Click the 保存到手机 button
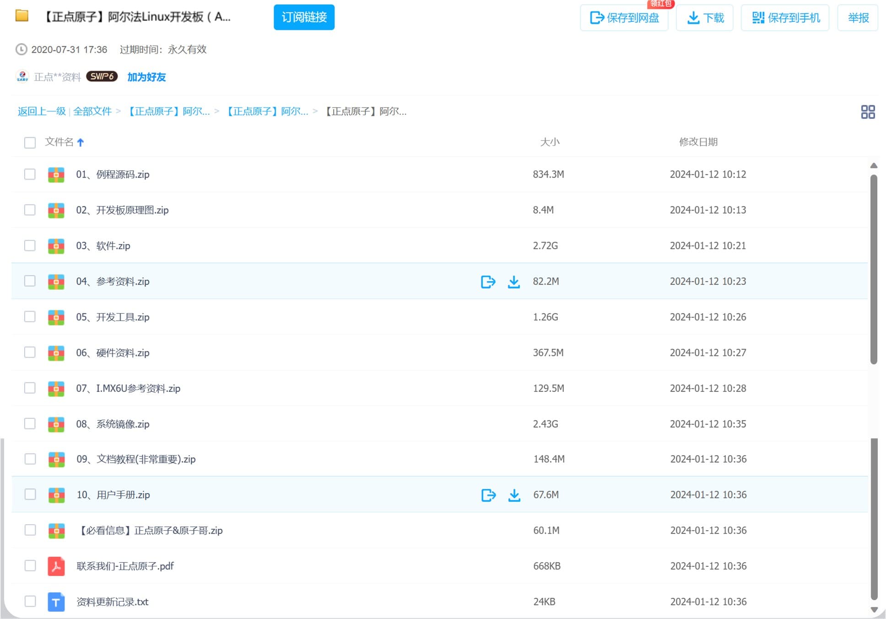886x619 pixels. coord(785,18)
